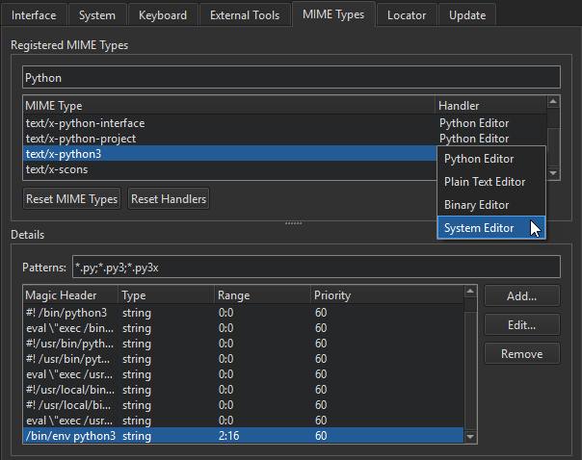This screenshot has width=582, height=460.
Task: Open the External Tools tab
Action: 245,14
